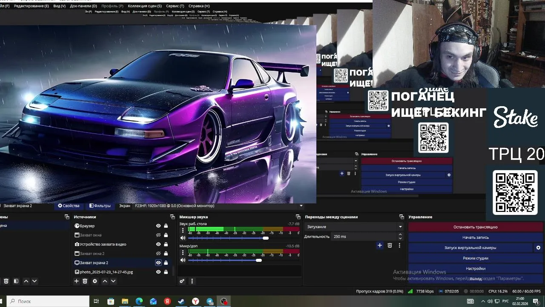The height and width of the screenshot is (307, 545).
Task: Open virtual camera settings gear
Action: [538, 248]
